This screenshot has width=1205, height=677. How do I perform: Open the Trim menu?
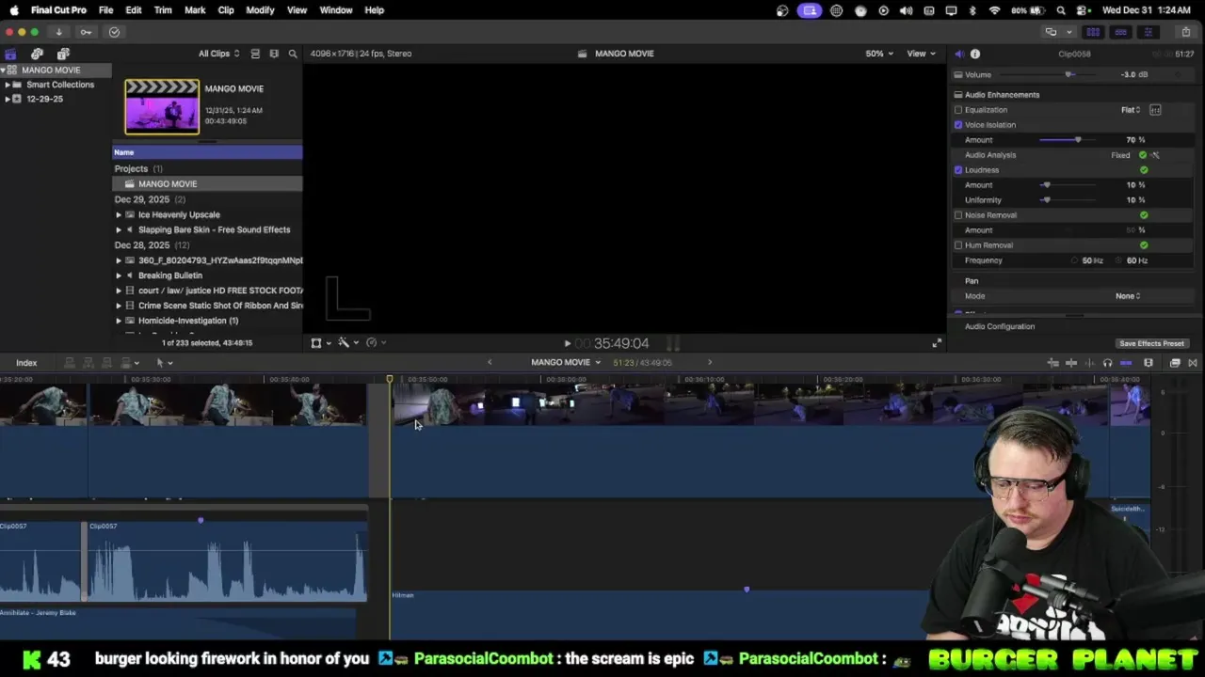(x=163, y=10)
